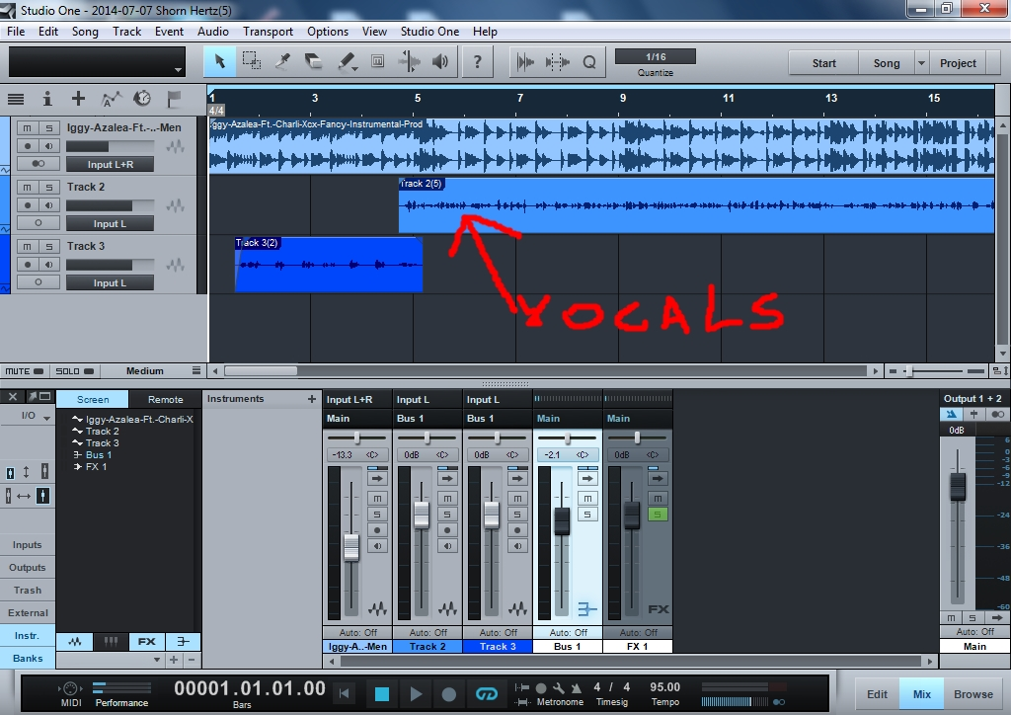The height and width of the screenshot is (715, 1011).
Task: Open the track list icon
Action: [x=16, y=100]
